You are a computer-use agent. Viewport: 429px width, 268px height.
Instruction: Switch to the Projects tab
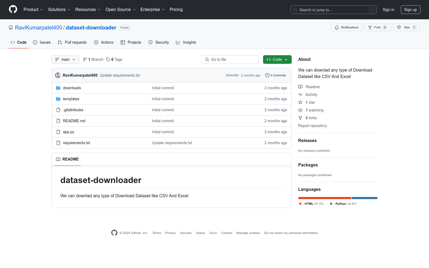[131, 42]
